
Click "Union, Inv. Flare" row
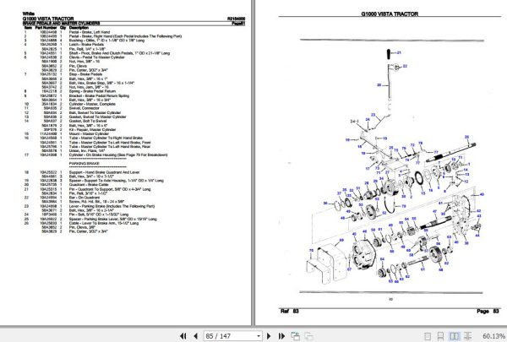coord(87,150)
